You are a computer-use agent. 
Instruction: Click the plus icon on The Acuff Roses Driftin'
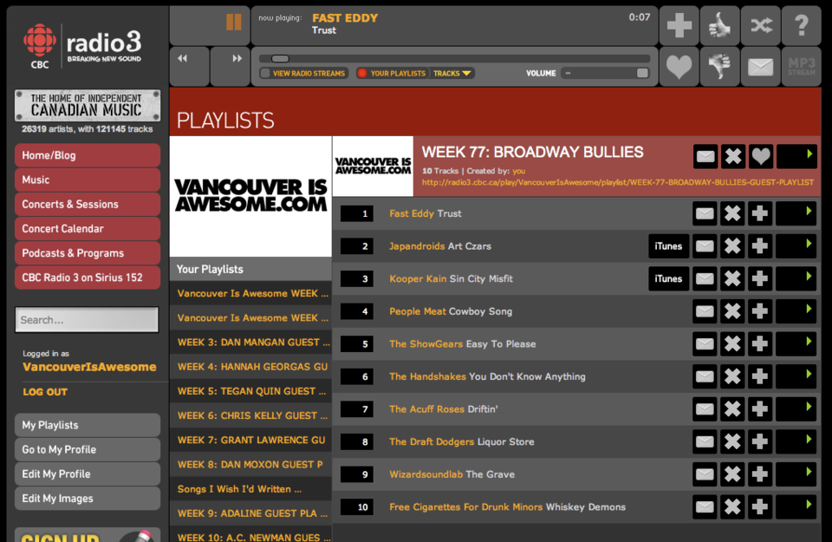[760, 409]
